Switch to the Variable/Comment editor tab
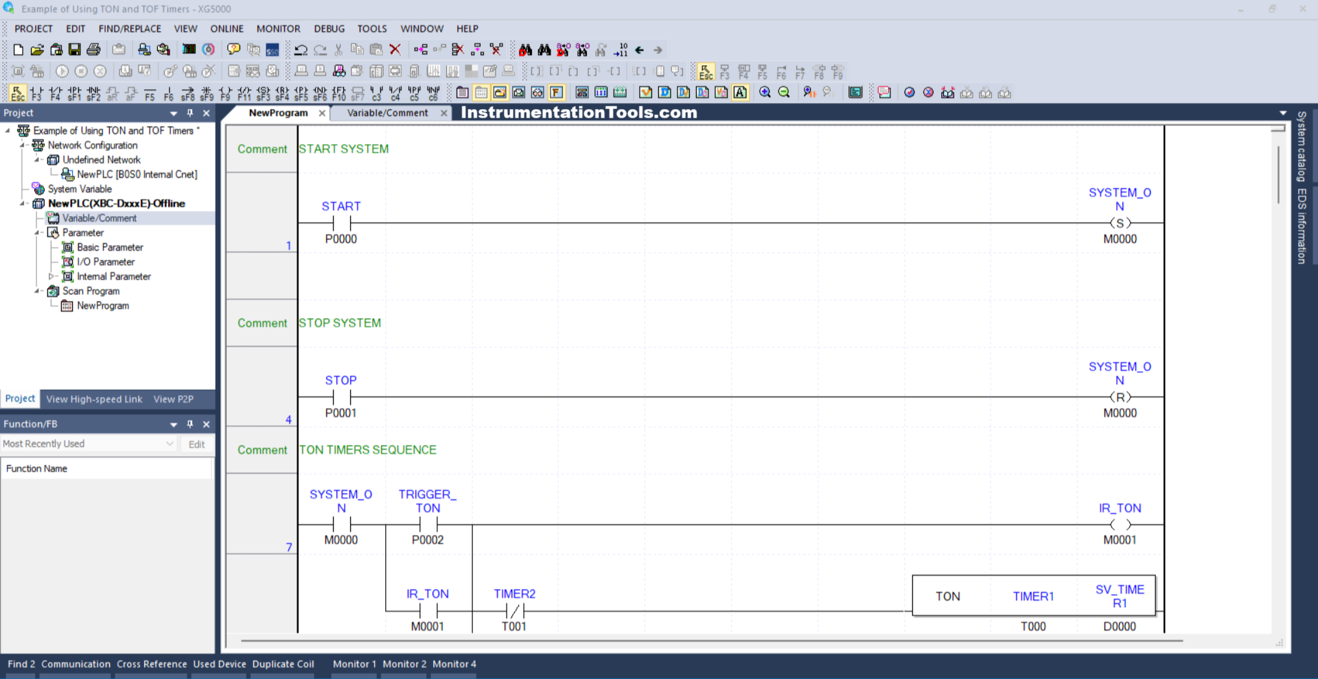 [x=388, y=113]
